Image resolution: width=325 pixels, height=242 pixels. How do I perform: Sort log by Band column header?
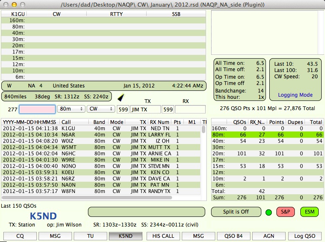[99, 122]
